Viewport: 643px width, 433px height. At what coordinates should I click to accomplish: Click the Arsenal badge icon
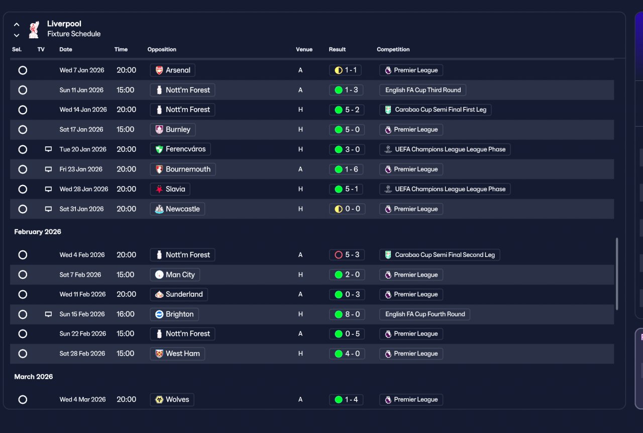click(159, 70)
